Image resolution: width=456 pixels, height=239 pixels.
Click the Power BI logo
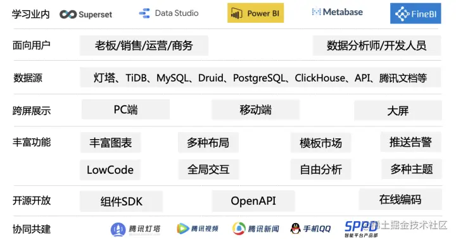(255, 13)
